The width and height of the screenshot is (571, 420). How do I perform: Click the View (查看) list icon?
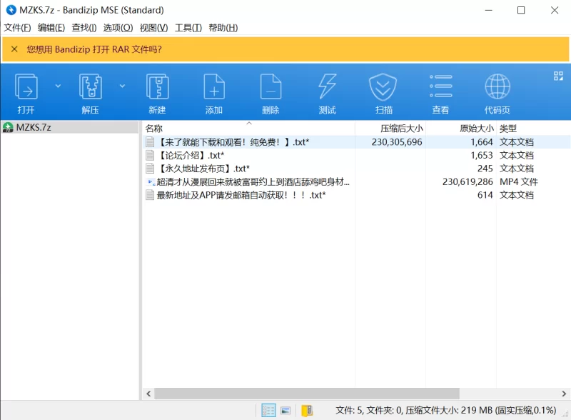(440, 86)
